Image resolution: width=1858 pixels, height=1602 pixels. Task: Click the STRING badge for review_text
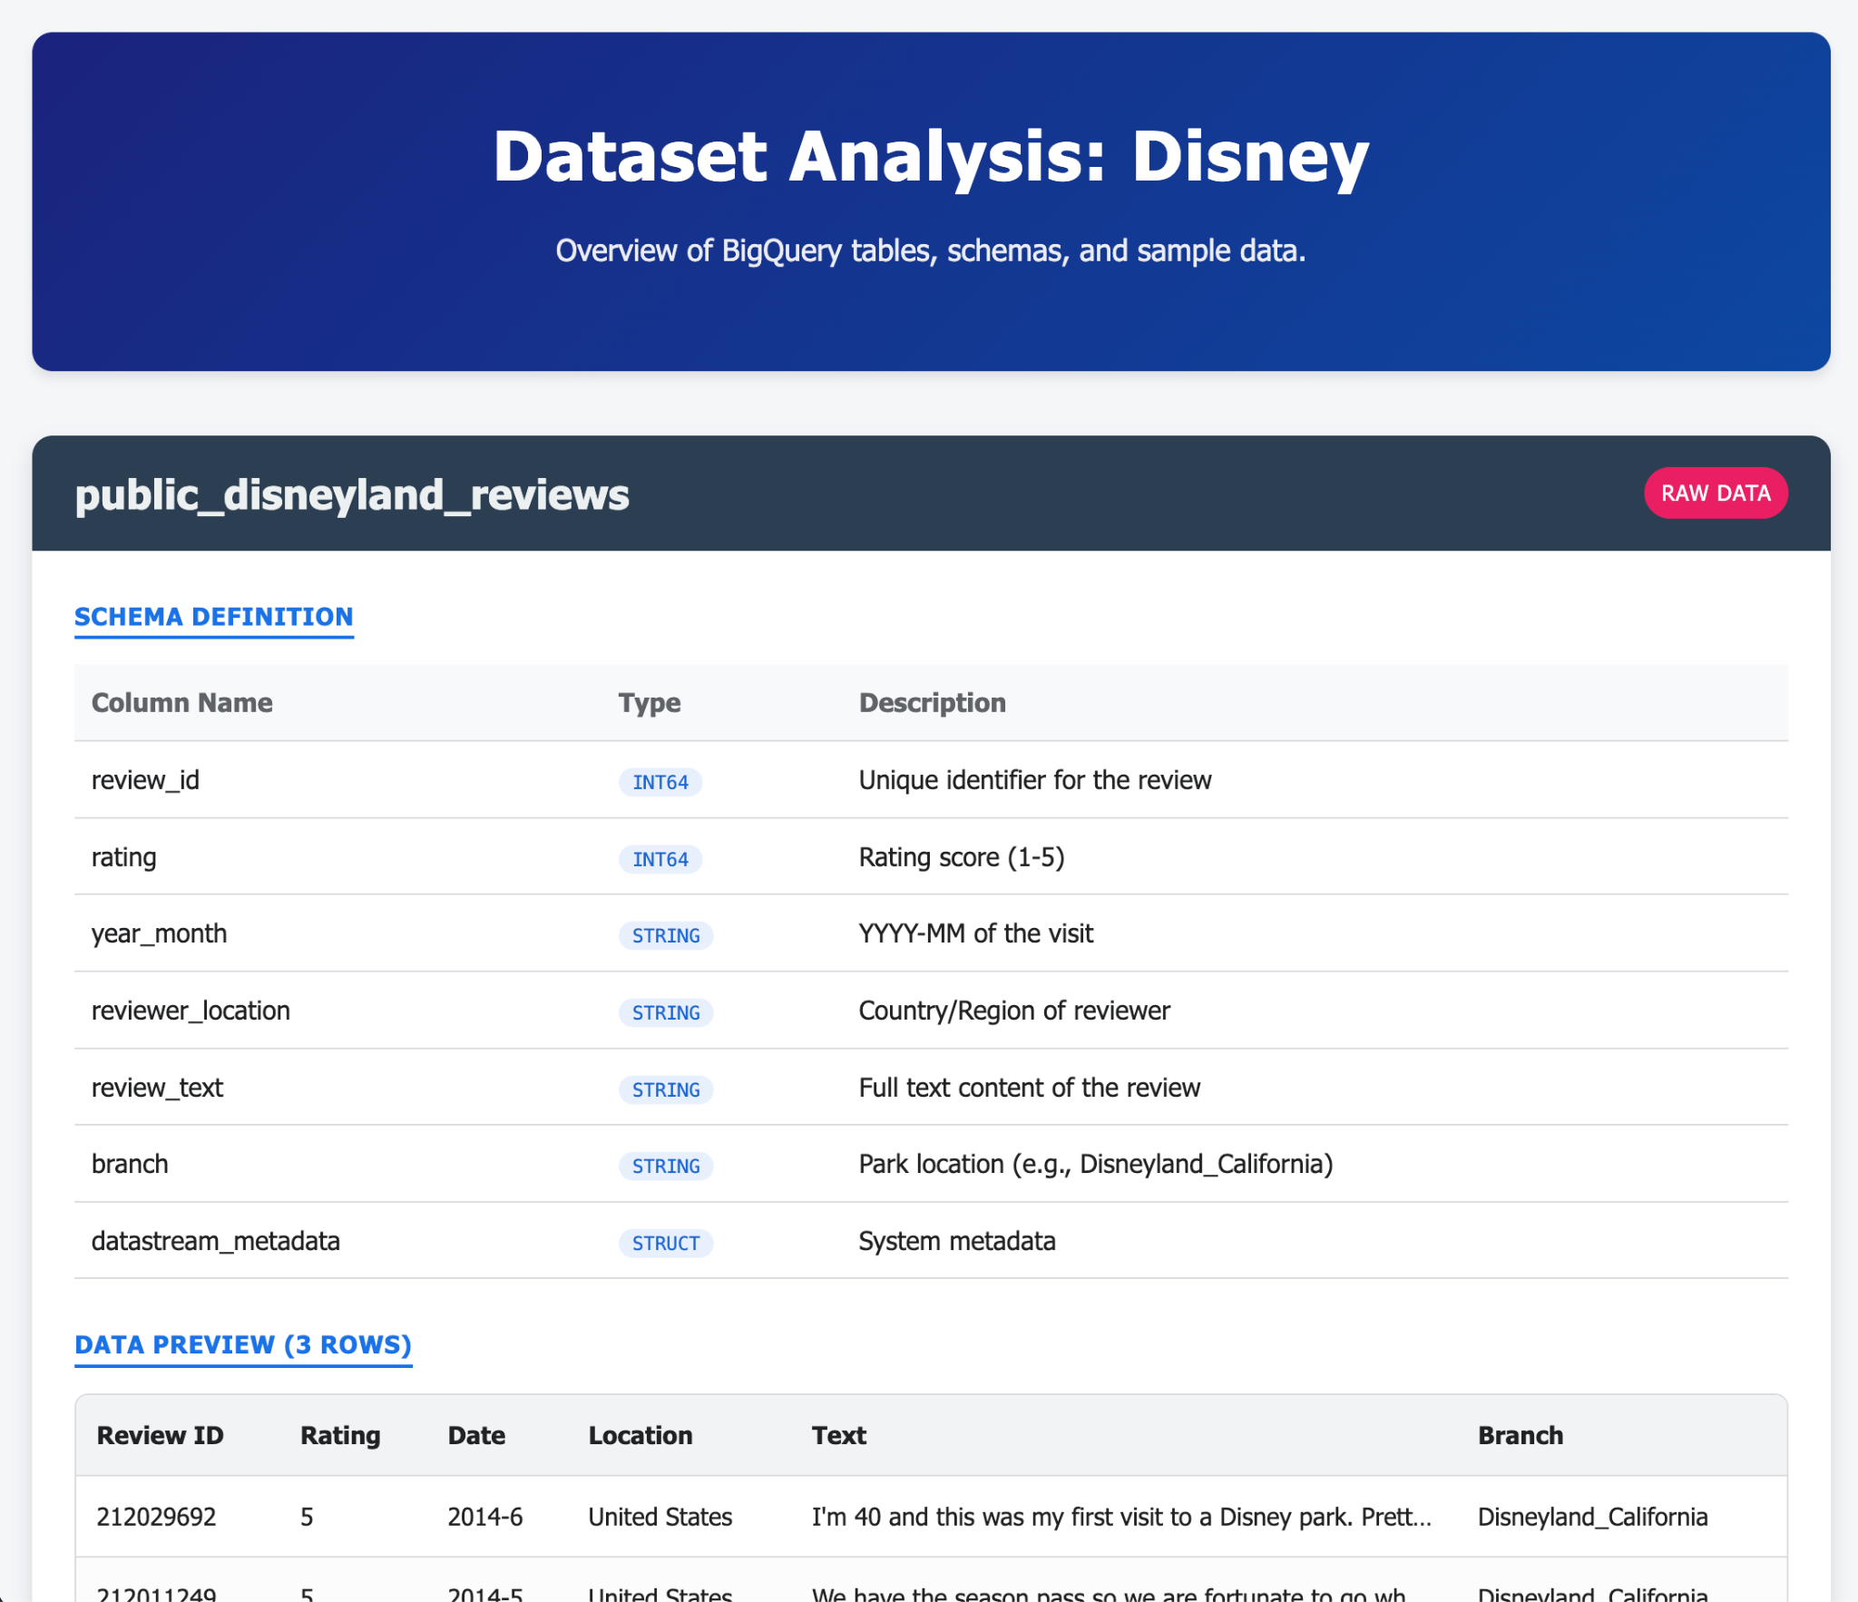tap(665, 1089)
